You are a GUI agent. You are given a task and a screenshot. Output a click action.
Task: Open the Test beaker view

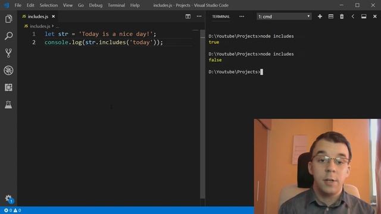pyautogui.click(x=8, y=105)
